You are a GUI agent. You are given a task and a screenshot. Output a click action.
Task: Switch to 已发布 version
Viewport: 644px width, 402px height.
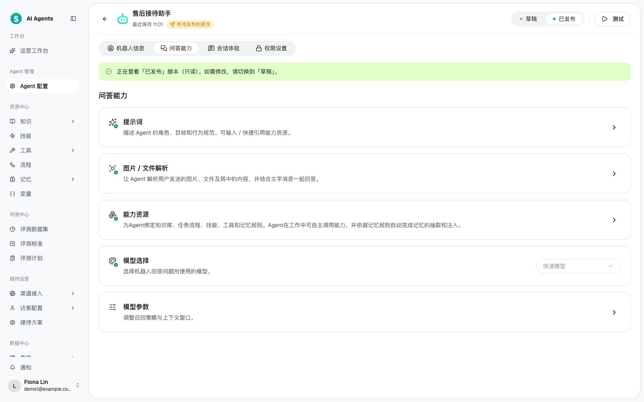point(564,19)
